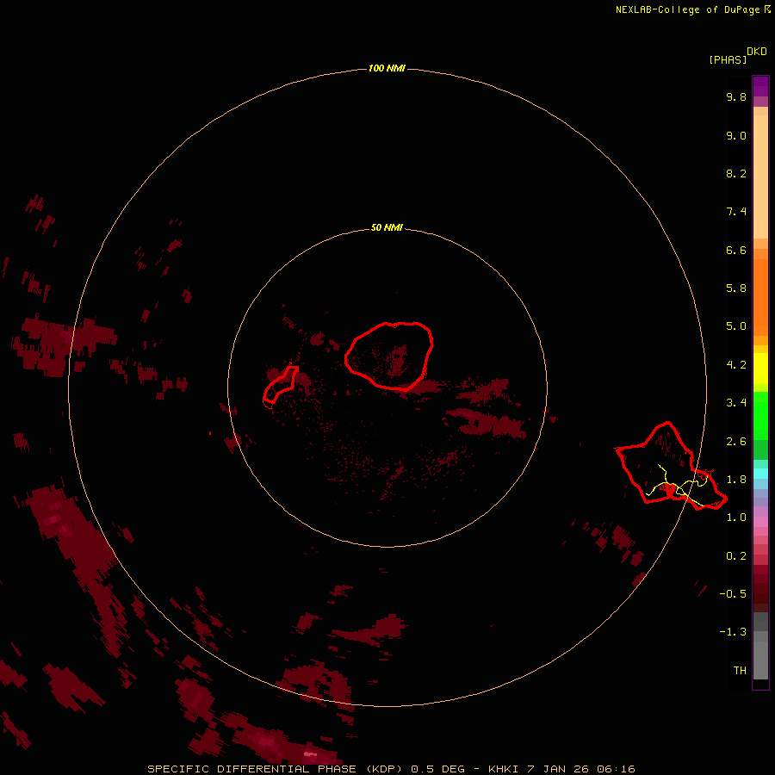Click the bright green segment of the color bar

click(760, 416)
